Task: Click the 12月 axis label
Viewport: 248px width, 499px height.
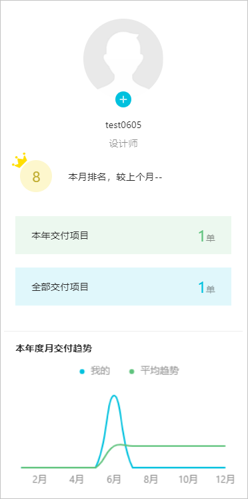Action: pyautogui.click(x=225, y=479)
